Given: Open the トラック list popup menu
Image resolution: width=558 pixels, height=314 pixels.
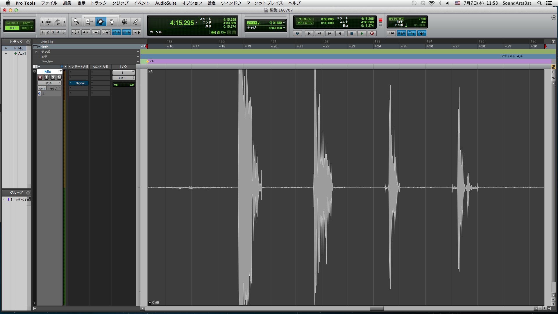Looking at the screenshot, I should [x=28, y=42].
